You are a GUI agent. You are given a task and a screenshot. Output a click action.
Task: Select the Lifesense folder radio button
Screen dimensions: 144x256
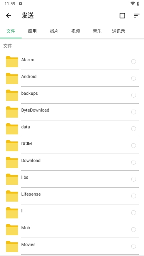click(x=133, y=196)
